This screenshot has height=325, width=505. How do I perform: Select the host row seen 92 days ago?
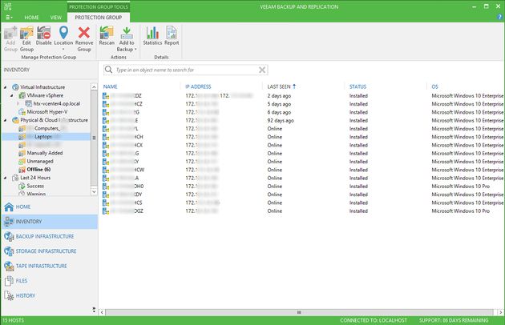click(x=303, y=120)
